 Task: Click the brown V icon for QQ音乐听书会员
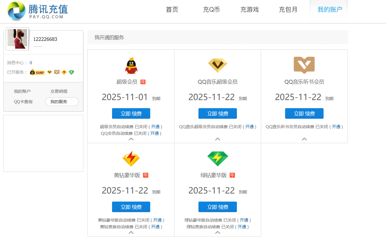tap(304, 65)
